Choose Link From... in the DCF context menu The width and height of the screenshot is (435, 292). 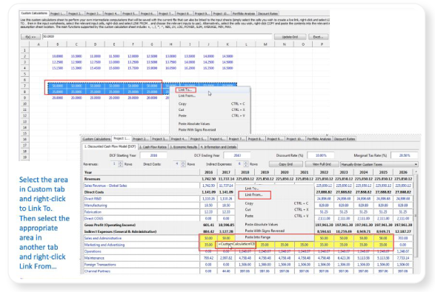point(254,195)
